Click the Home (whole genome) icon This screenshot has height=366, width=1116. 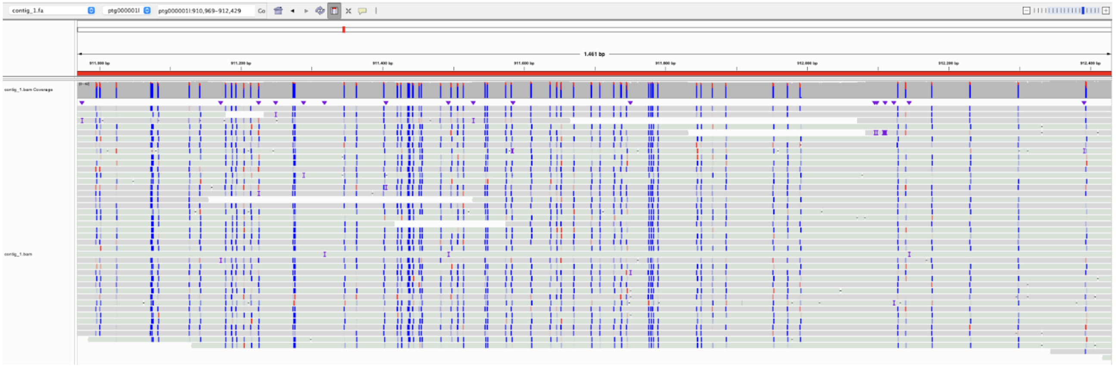278,11
